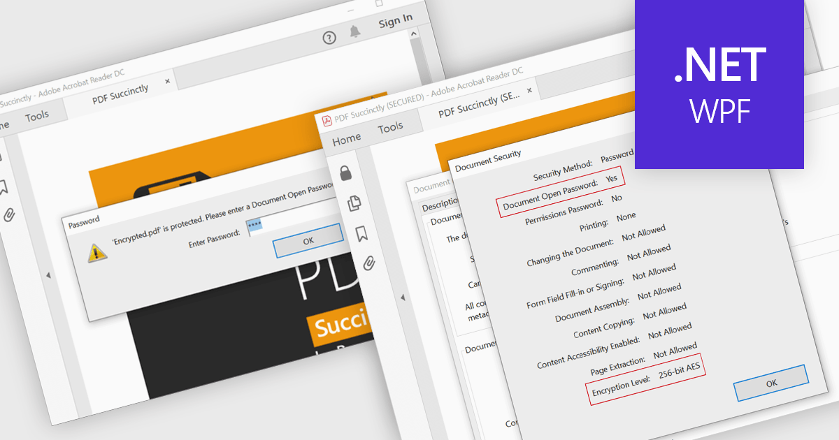839x440 pixels.
Task: Click the 'Changing the Document:' label
Action: click(x=571, y=252)
